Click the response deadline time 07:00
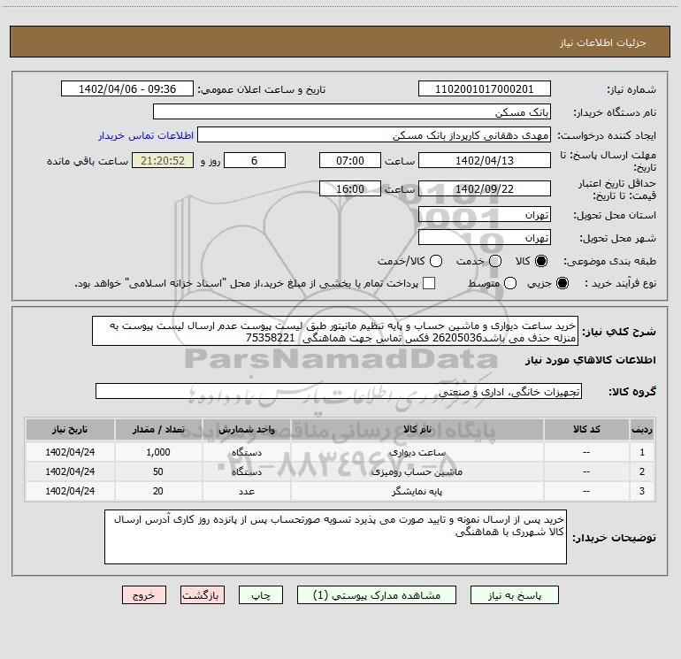Image resolution: width=681 pixels, height=659 pixels. pyautogui.click(x=350, y=161)
